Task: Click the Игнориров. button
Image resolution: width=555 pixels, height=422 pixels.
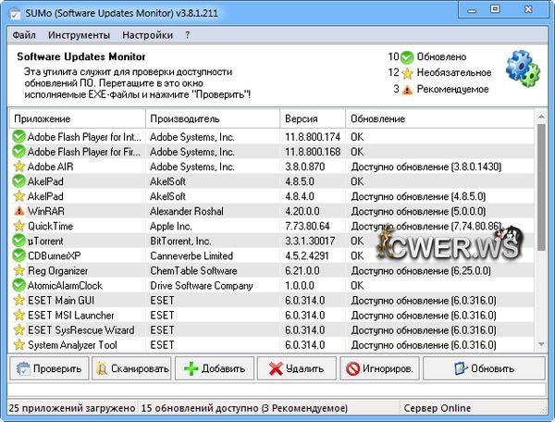Action: pyautogui.click(x=379, y=368)
